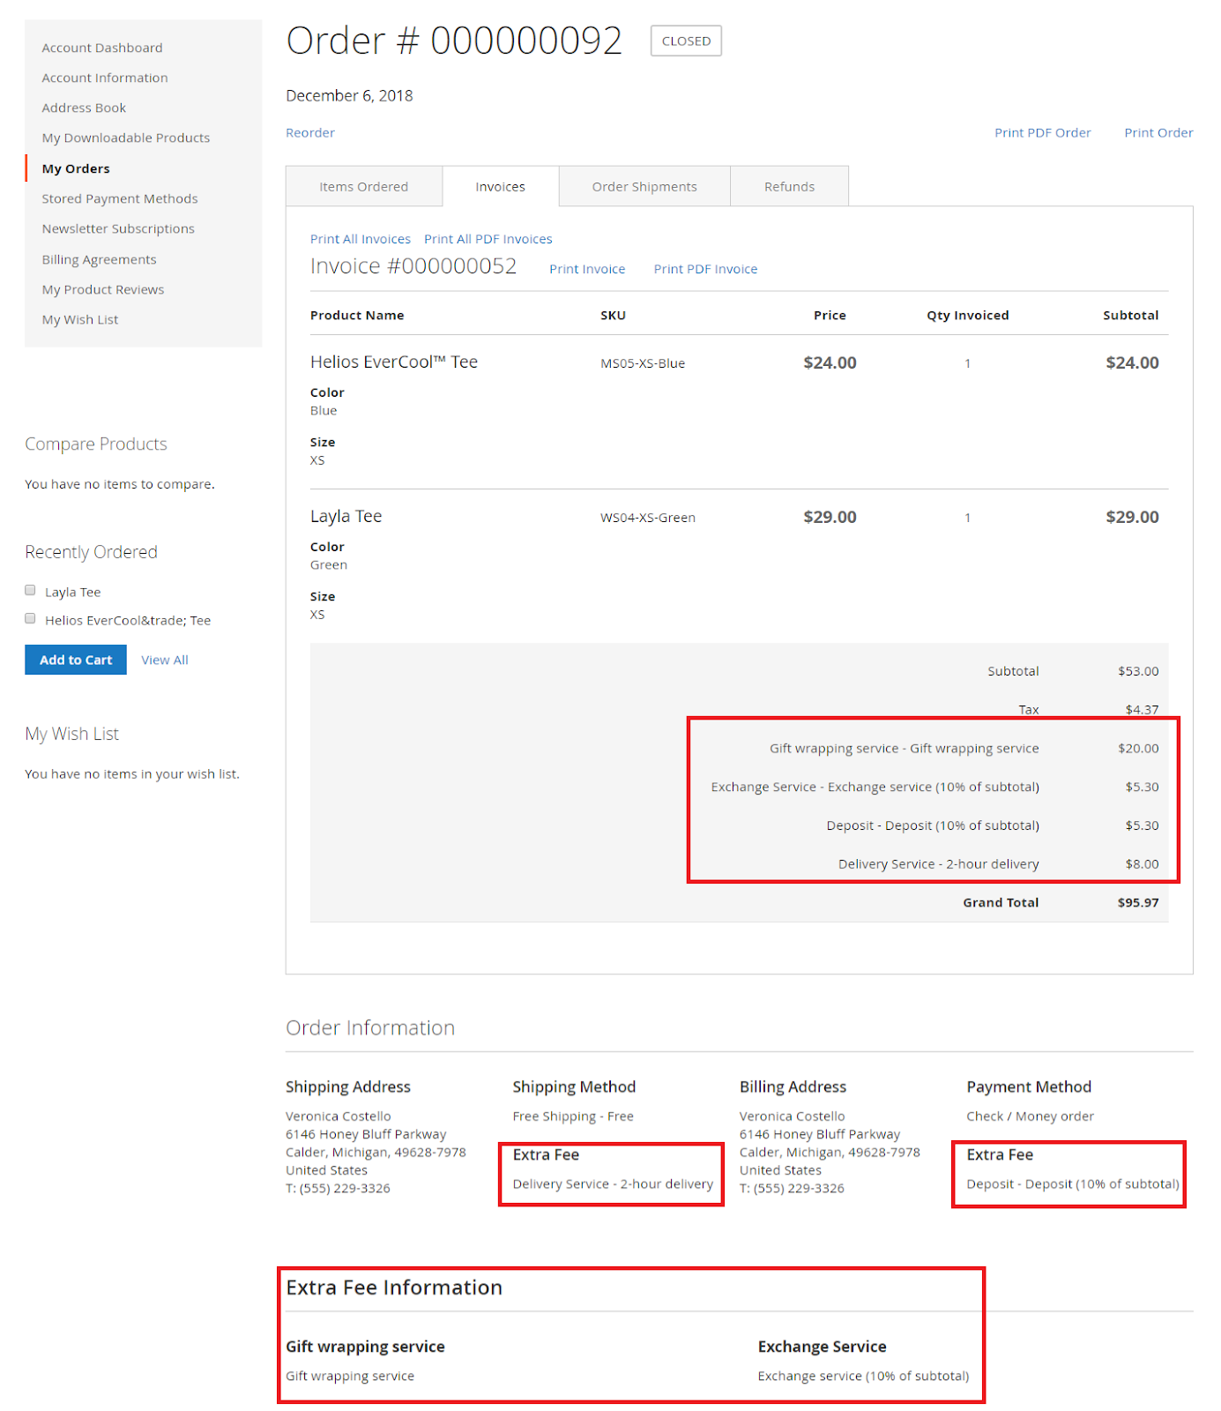The image size is (1221, 1411).
Task: Check the Helios EverCool Tee checkbox
Action: pos(30,619)
